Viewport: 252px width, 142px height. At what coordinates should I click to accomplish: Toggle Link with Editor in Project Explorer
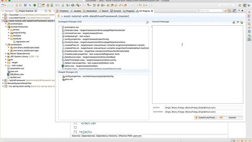click(x=50, y=11)
